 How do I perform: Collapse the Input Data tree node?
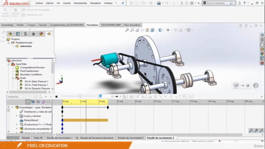tap(8, 64)
